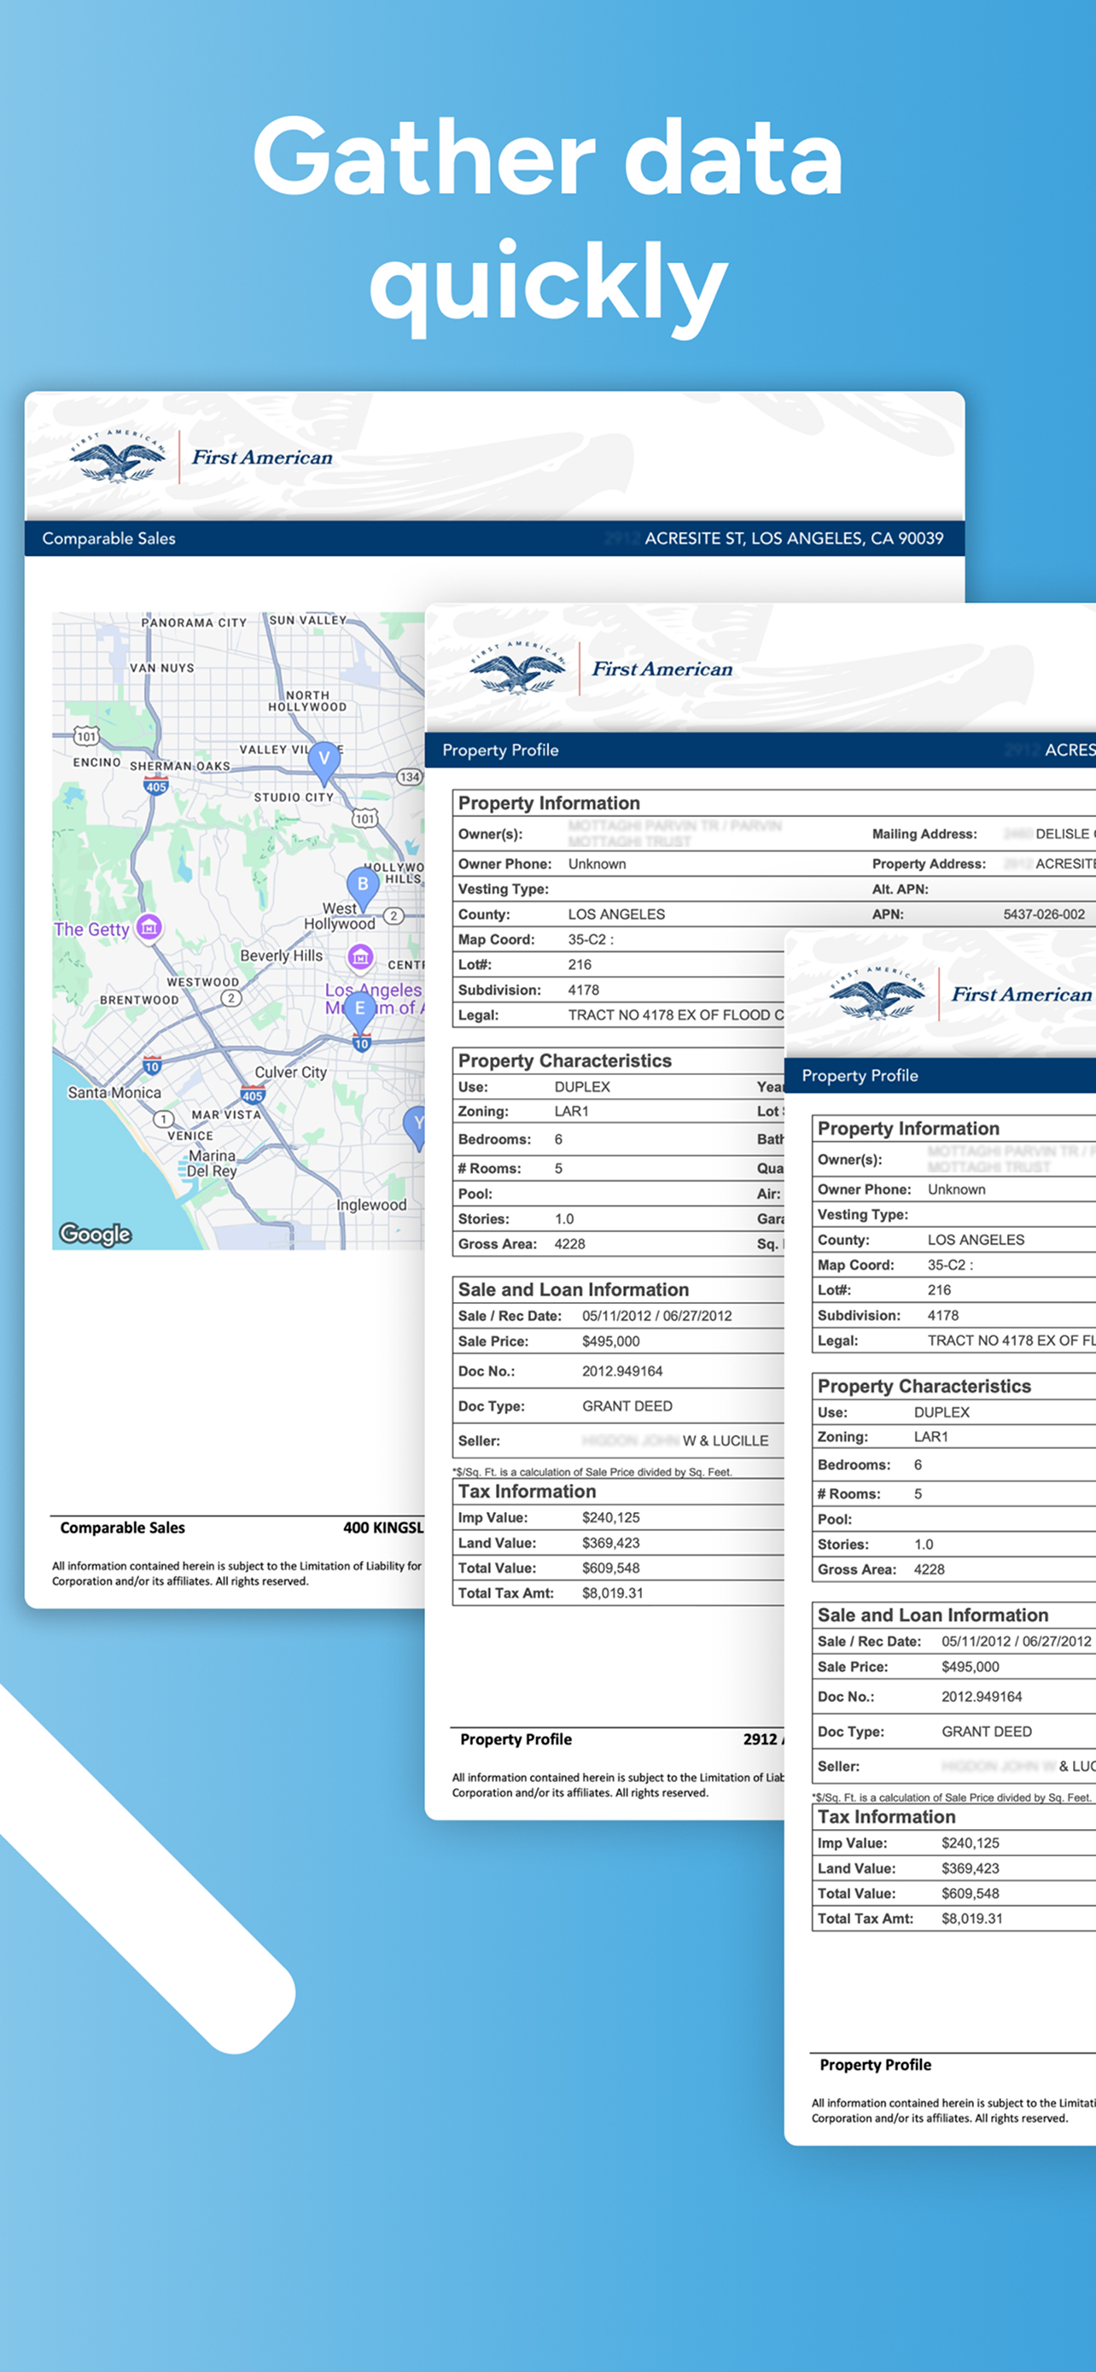Click 'Property Profile' title bar on the front page

tap(860, 1075)
